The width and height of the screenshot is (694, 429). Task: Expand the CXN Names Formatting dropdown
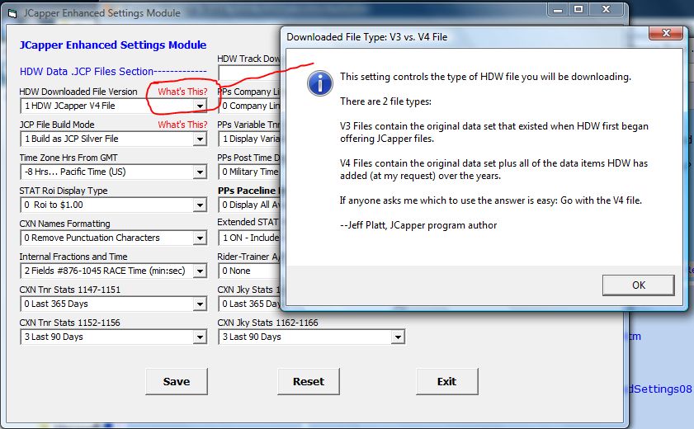[200, 238]
